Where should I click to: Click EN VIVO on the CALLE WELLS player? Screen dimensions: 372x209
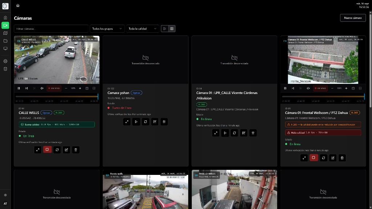pos(54,89)
